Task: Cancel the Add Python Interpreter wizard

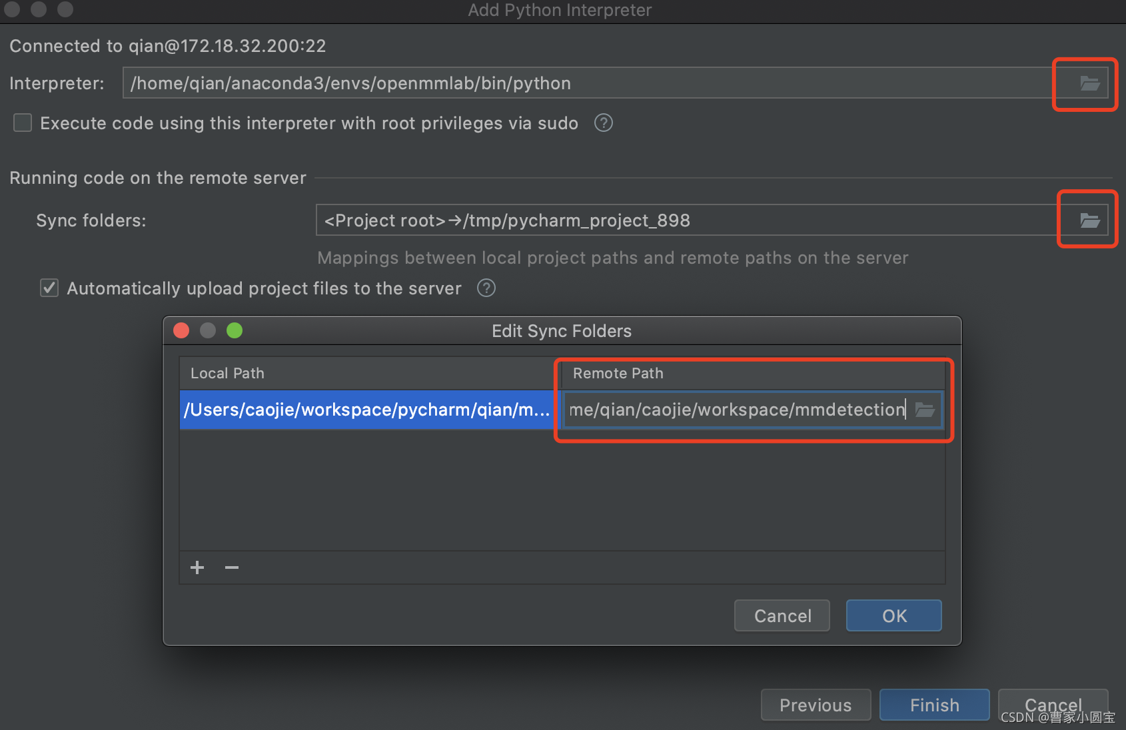Action: coord(1053,705)
